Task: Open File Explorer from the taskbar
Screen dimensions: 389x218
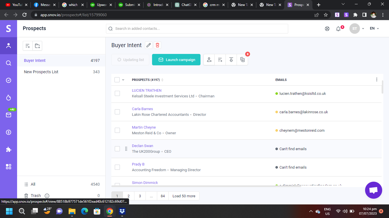Action: click(x=72, y=211)
